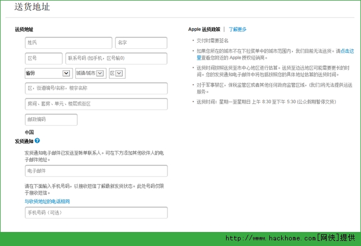Focus the 姓氏 last name field
The image size is (361, 246).
click(x=67, y=43)
